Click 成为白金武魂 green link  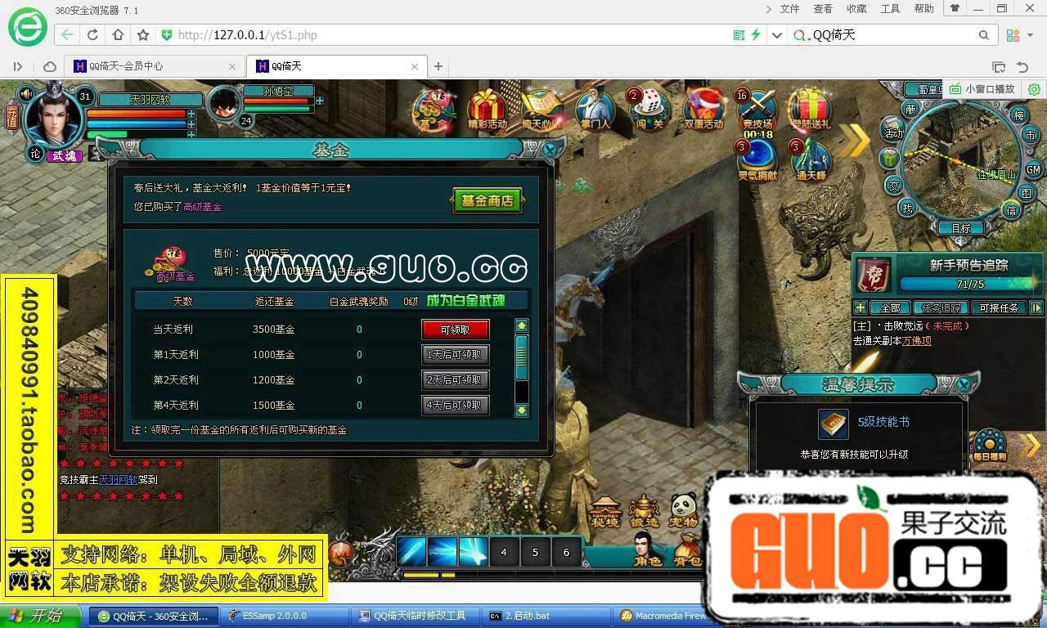[465, 301]
